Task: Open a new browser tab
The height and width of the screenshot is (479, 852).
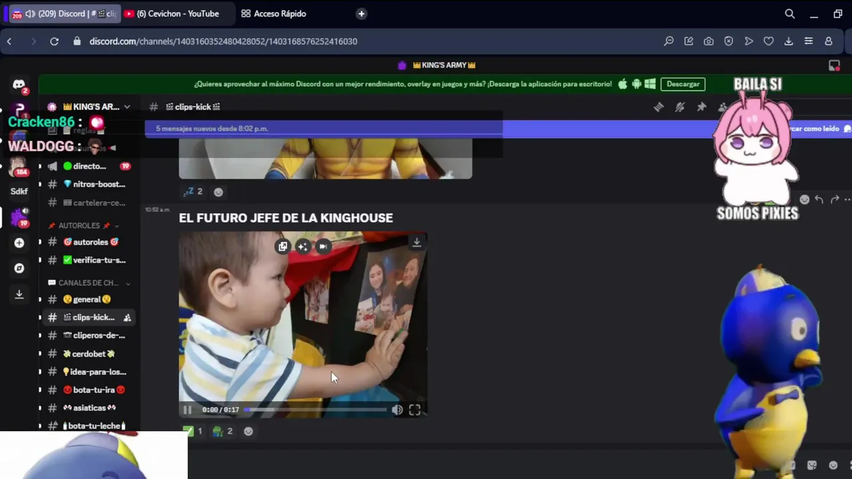Action: (361, 13)
